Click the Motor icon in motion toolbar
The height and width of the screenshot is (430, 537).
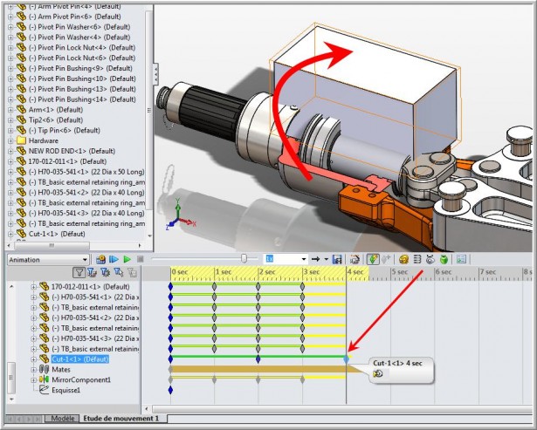pyautogui.click(x=403, y=259)
